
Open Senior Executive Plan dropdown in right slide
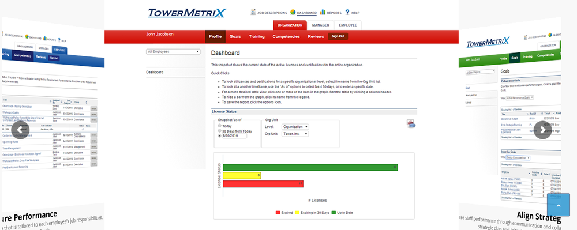click(518, 157)
